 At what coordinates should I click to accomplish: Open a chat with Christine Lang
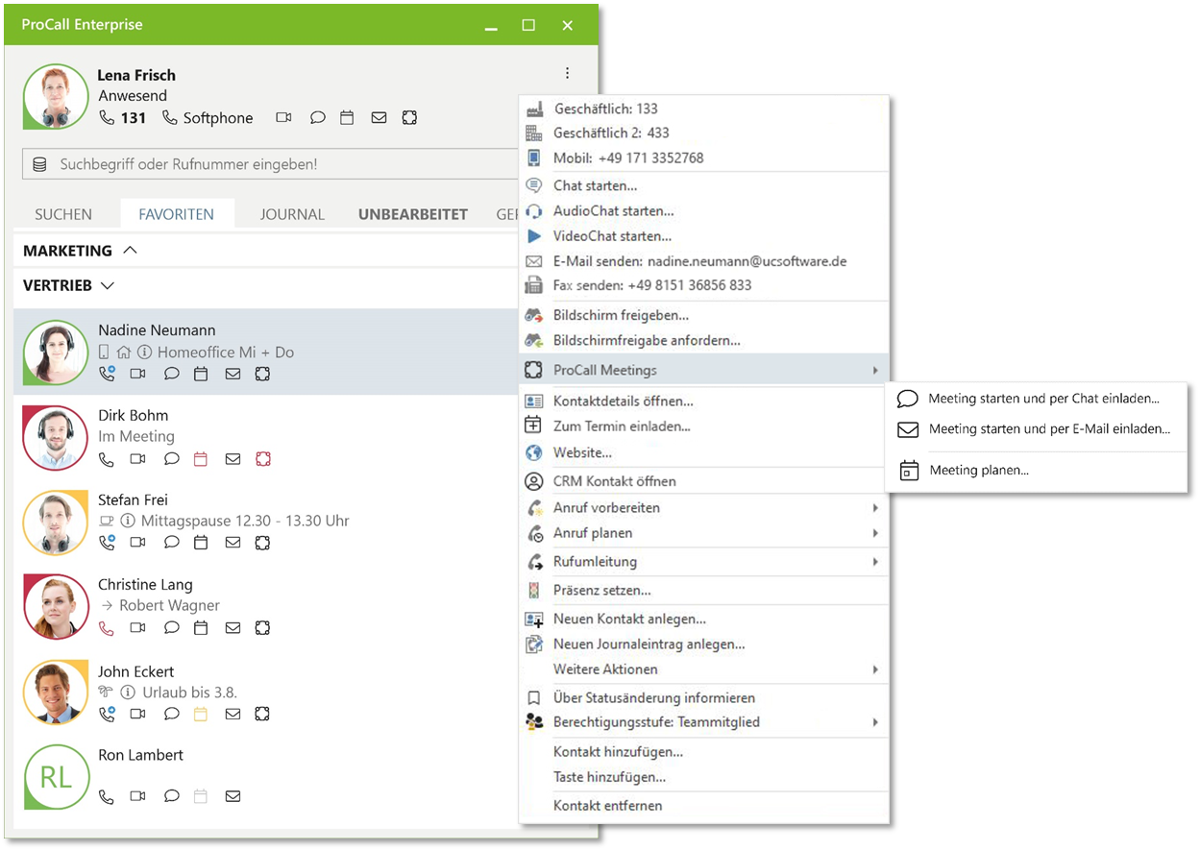[169, 627]
